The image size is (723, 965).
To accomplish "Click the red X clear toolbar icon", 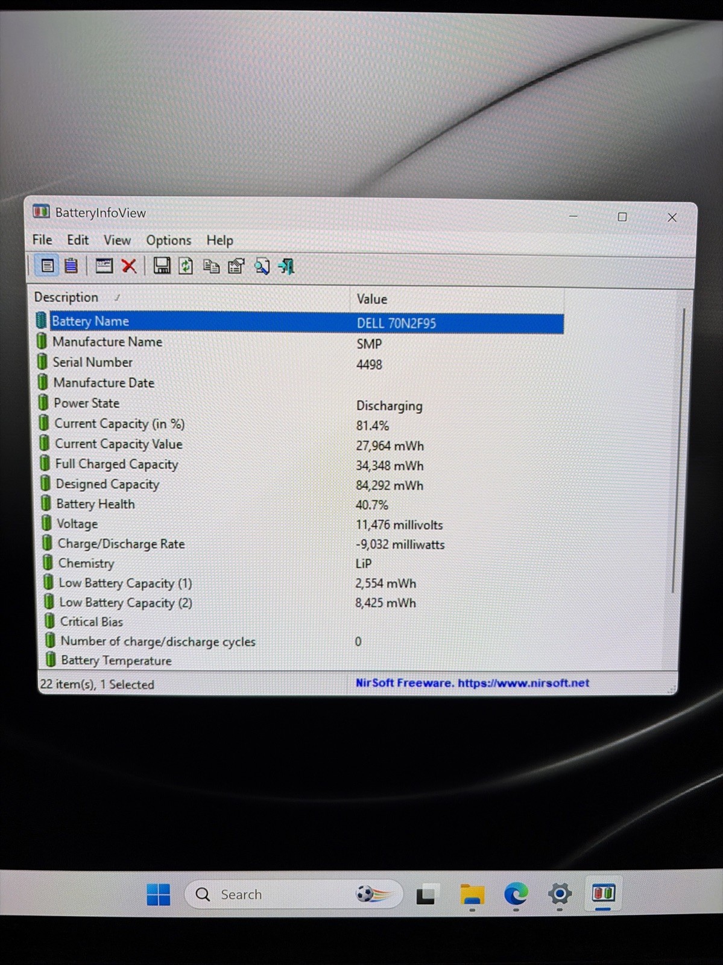I will pos(129,266).
